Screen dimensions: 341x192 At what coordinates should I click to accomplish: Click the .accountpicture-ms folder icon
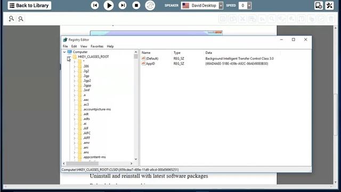click(80, 109)
